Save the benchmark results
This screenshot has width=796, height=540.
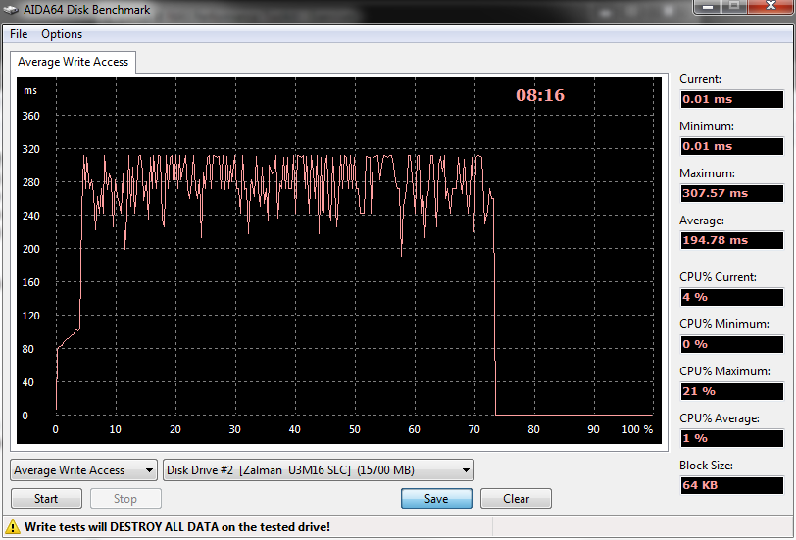(436, 499)
